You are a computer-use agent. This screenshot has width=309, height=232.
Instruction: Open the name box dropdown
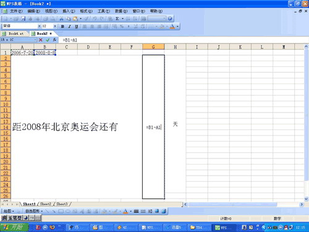(x=35, y=40)
